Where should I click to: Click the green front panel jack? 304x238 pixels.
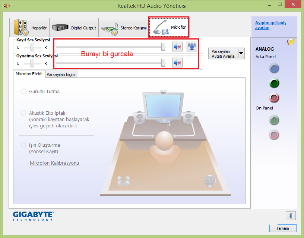[x=274, y=120]
